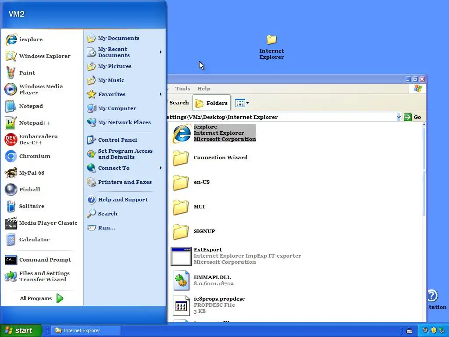Open the Views dropdown in Explorer toolbar
Image resolution: width=449 pixels, height=337 pixels.
click(242, 103)
